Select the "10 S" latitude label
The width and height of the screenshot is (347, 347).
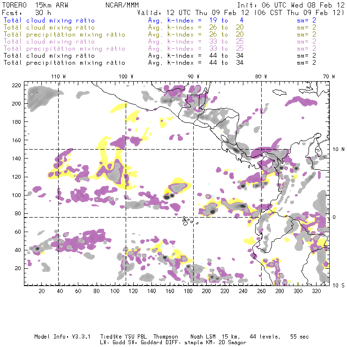point(339,286)
